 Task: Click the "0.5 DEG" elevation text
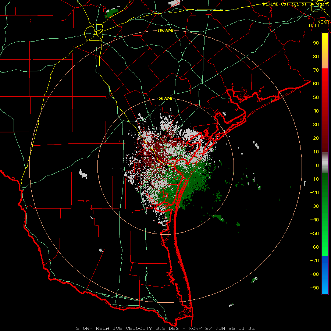(167, 328)
